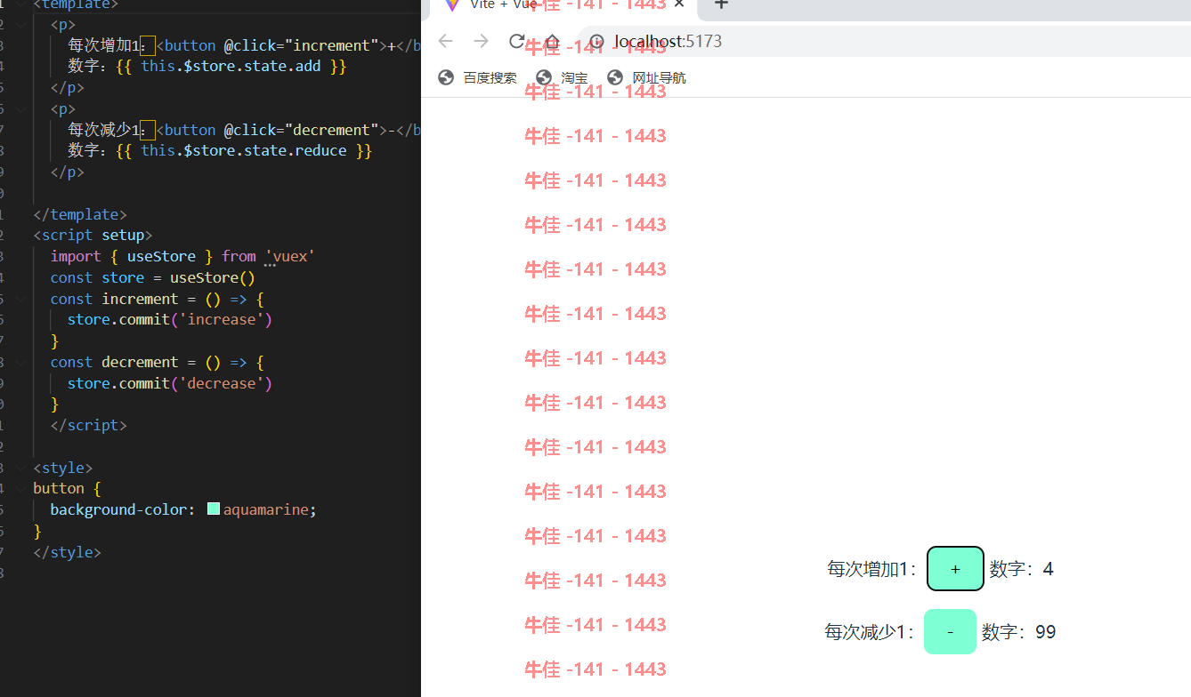Go back in the browser
Viewport: 1191px width, 697px height.
445,41
